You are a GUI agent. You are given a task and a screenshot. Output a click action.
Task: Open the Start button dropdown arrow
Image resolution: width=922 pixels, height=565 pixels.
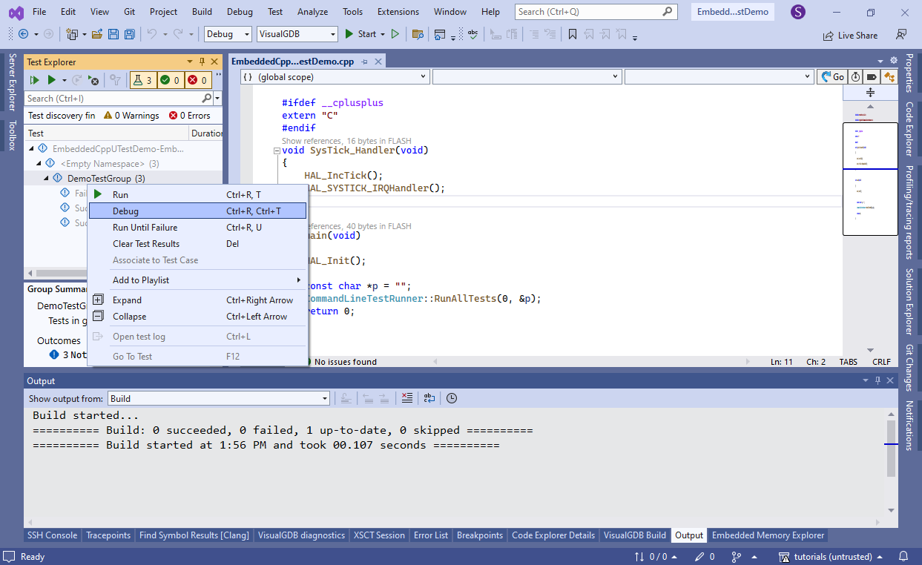(383, 34)
